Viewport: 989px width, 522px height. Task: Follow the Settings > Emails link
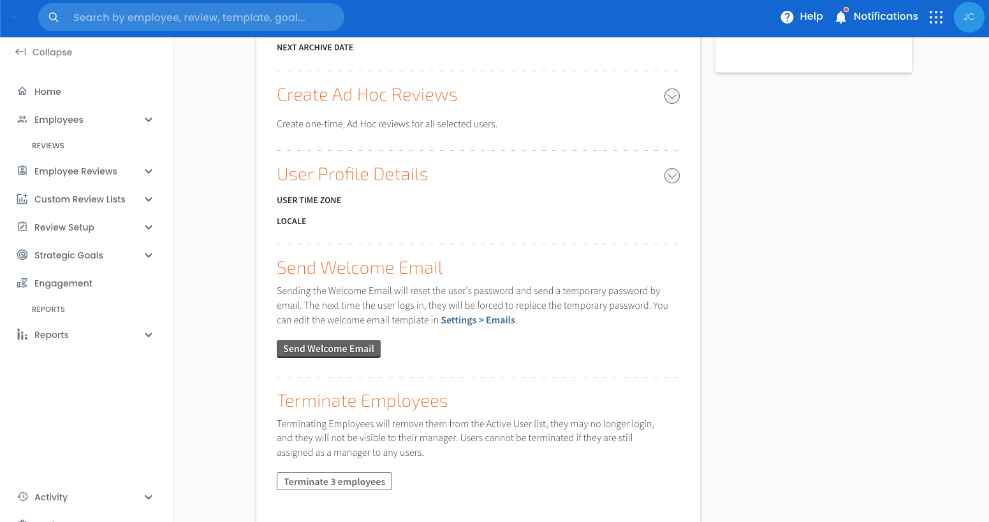[x=478, y=320]
